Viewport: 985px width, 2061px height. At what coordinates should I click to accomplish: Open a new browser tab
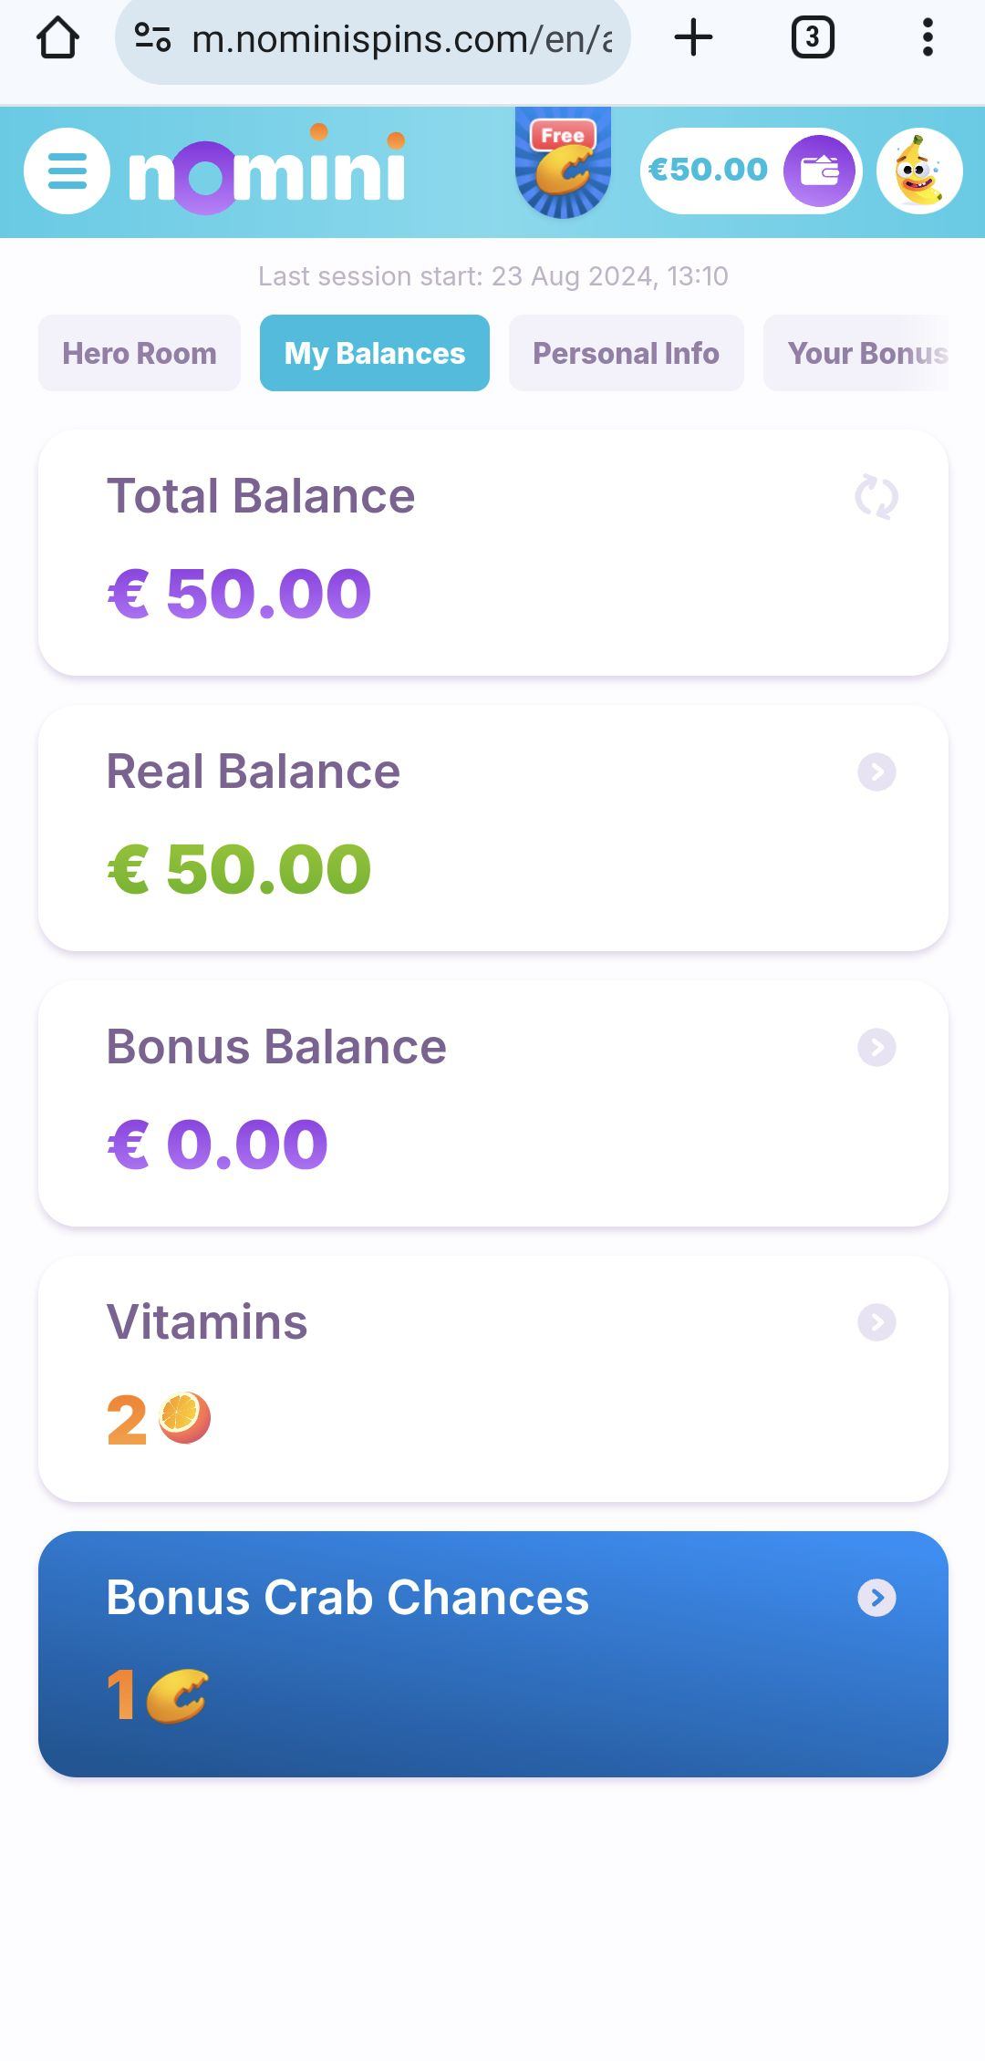pyautogui.click(x=693, y=38)
